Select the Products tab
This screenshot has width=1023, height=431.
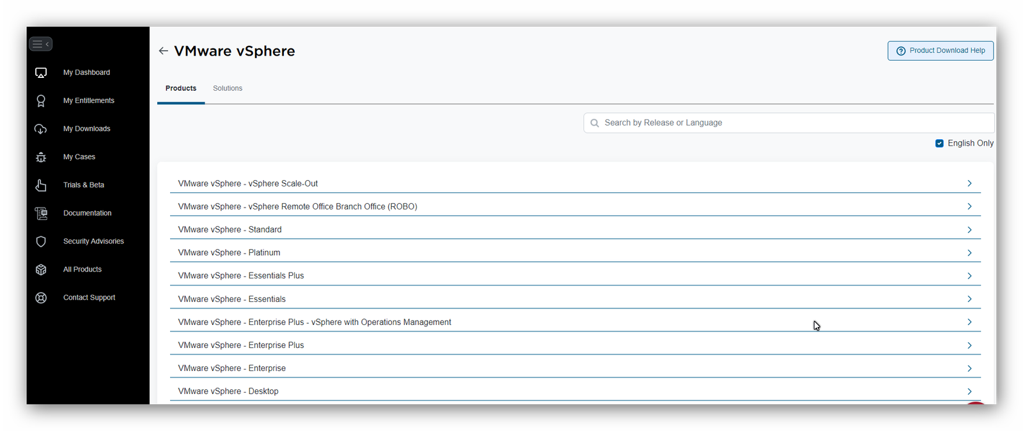(181, 89)
